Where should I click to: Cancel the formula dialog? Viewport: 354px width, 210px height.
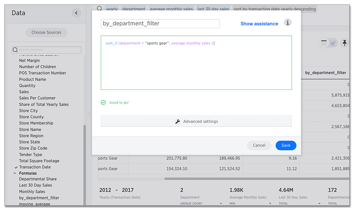tap(259, 145)
